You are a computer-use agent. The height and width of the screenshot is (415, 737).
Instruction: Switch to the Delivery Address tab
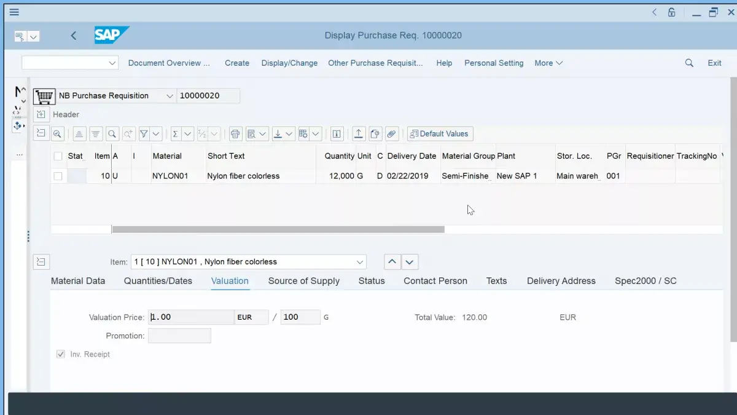point(561,281)
